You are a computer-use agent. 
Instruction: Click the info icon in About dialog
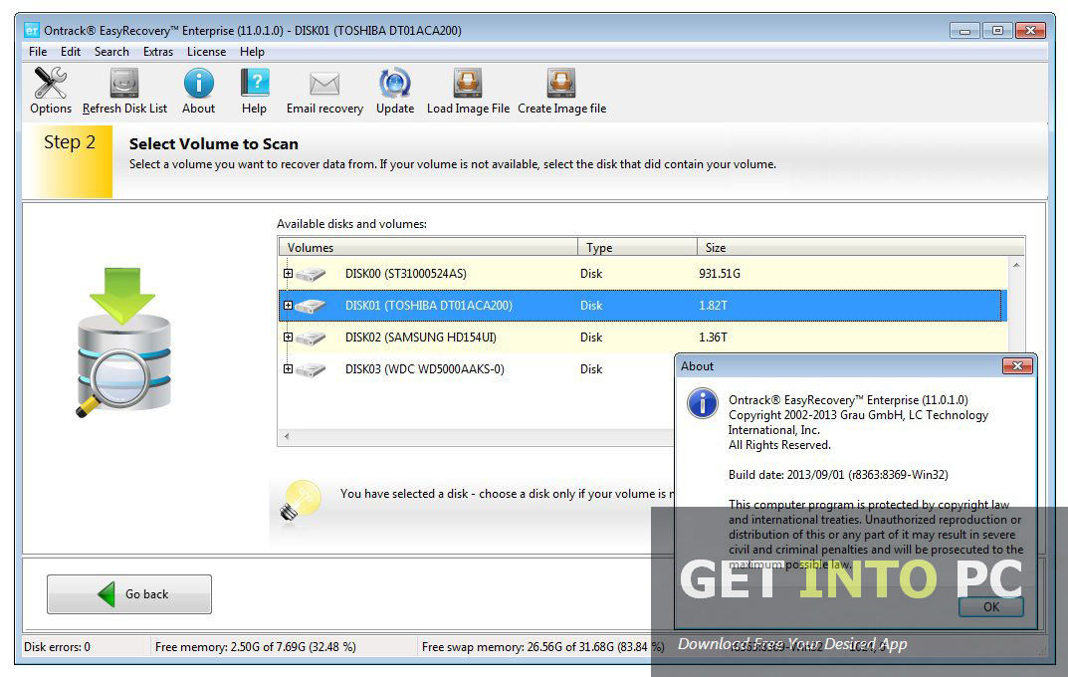703,403
